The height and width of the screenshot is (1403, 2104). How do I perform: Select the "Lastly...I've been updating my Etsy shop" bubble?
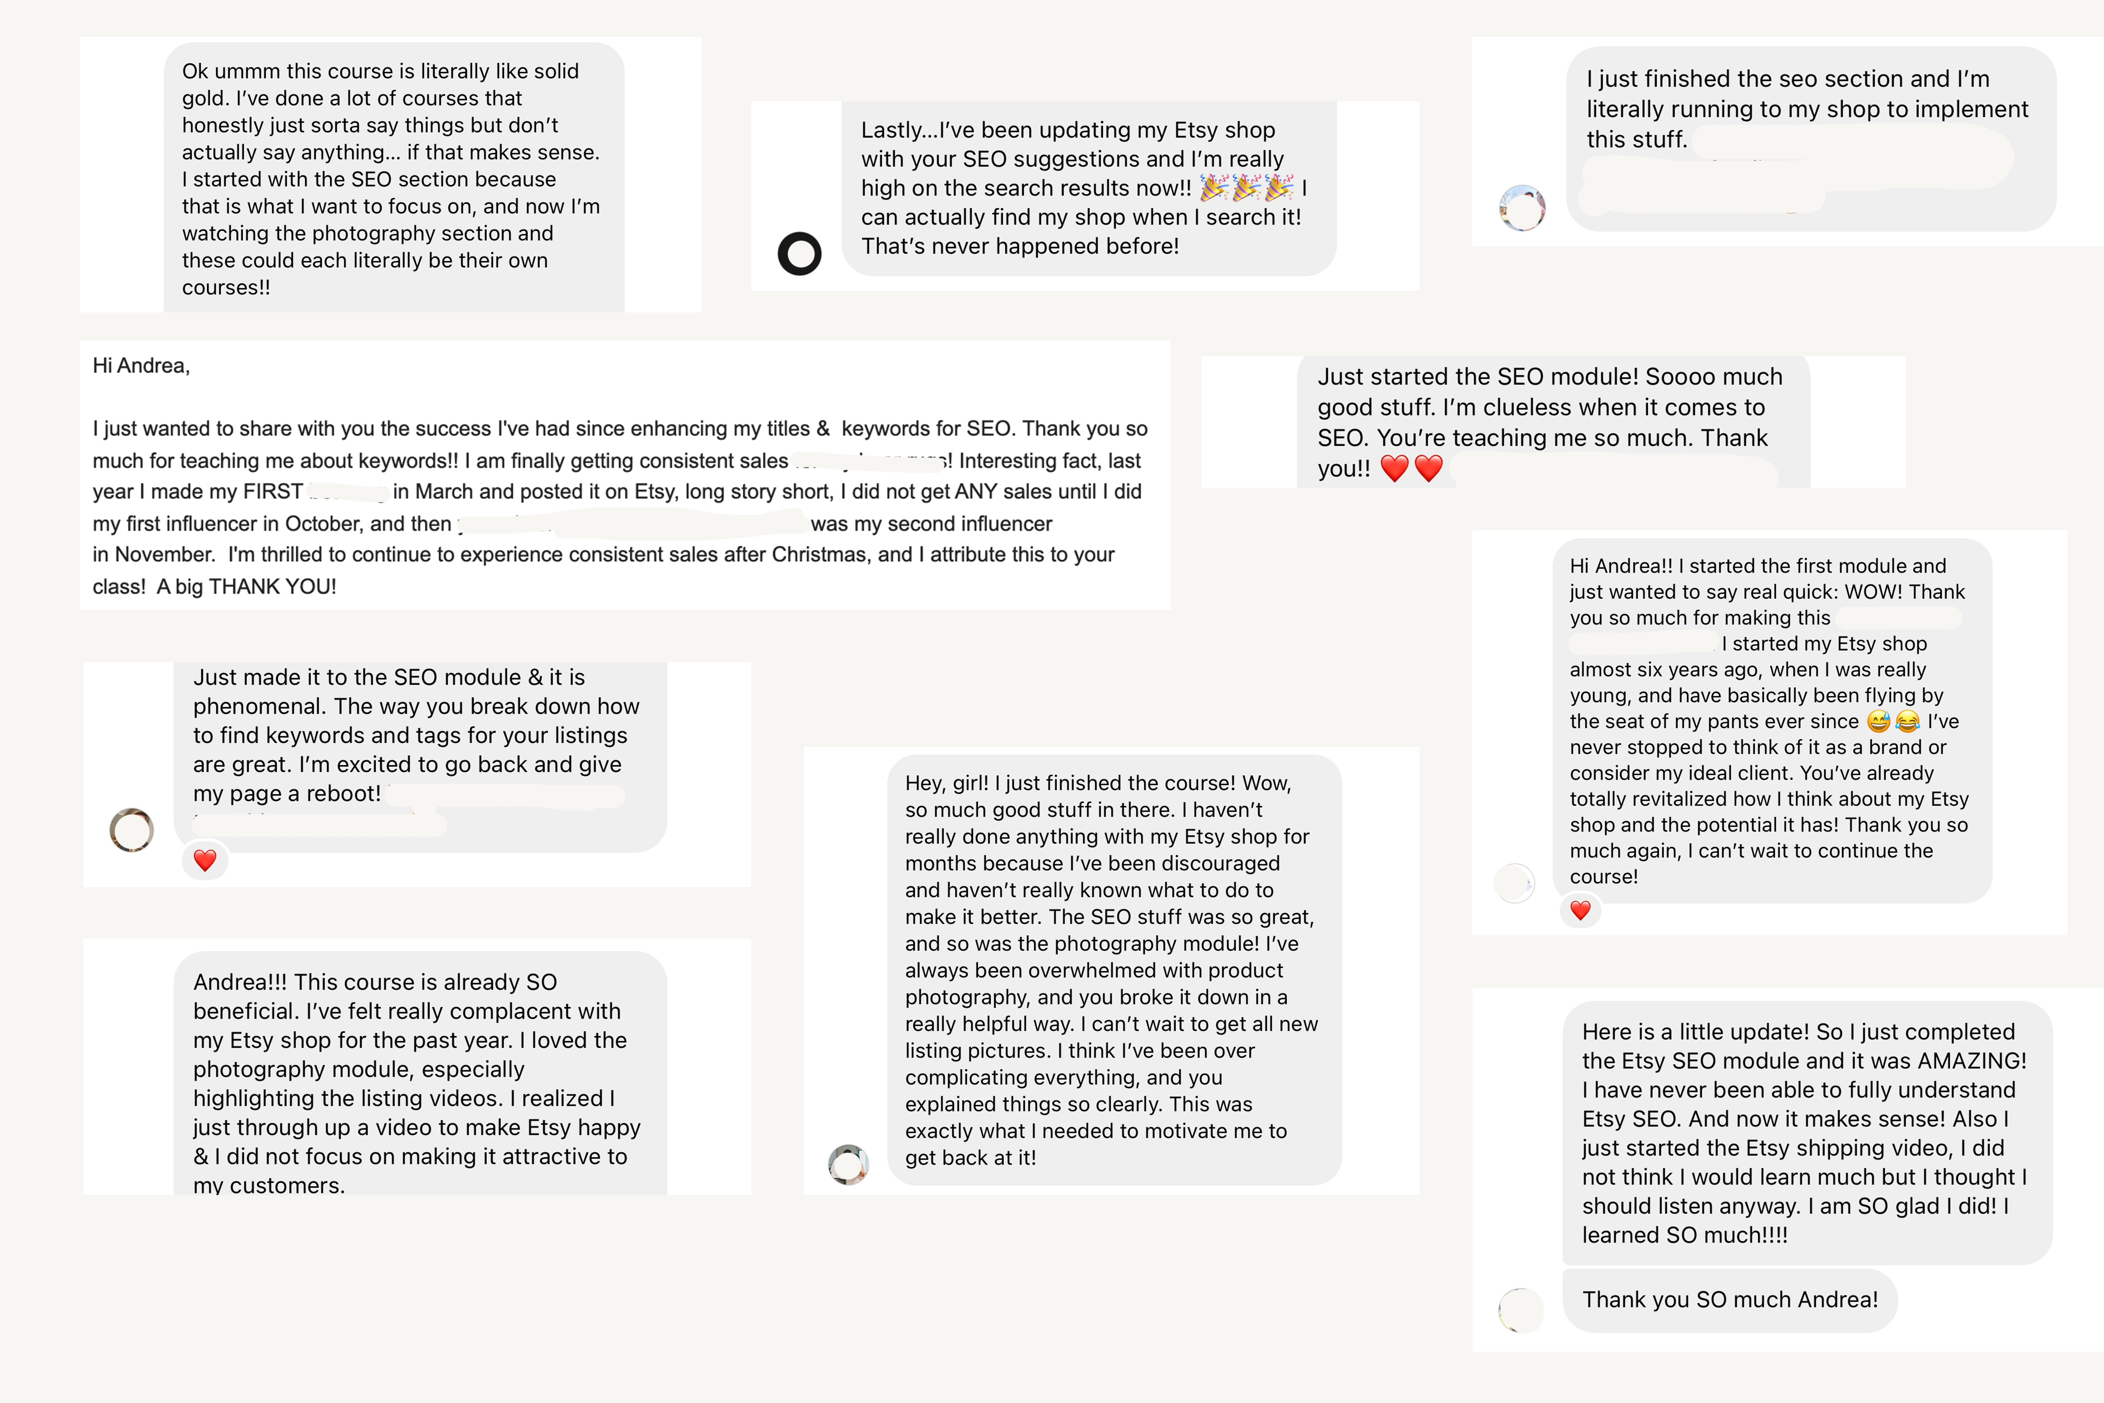[x=1088, y=188]
